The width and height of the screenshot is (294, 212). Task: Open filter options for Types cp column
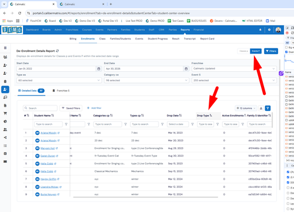point(162,124)
